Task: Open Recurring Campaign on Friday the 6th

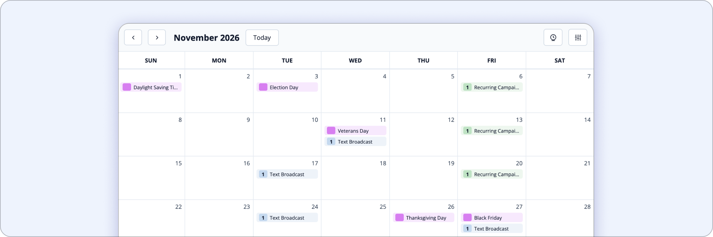Action: point(492,87)
